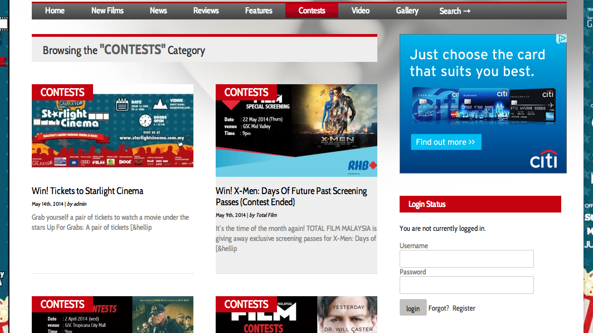The image size is (593, 333).
Task: Open Starlight Cinema contest thumbnail
Action: pyautogui.click(x=113, y=126)
